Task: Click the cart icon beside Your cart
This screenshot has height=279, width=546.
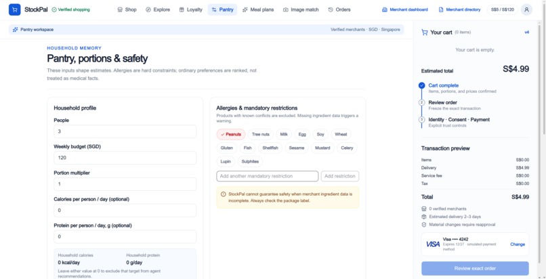Action: pyautogui.click(x=425, y=33)
